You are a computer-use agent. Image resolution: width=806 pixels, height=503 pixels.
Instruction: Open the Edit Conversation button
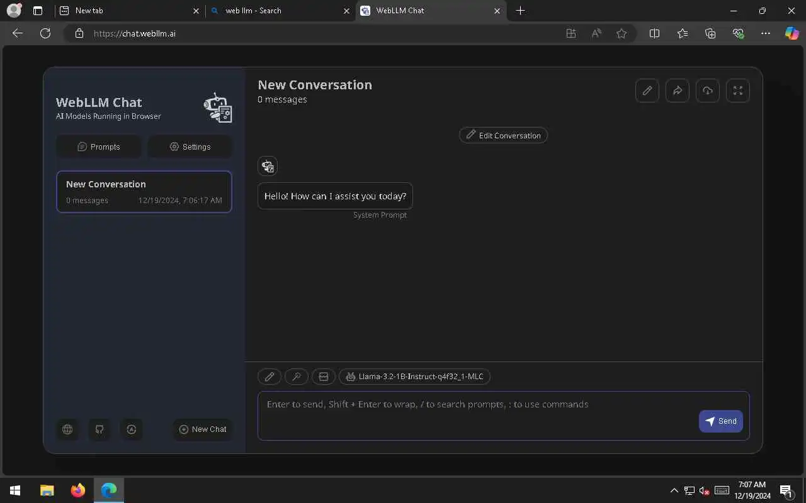[503, 135]
